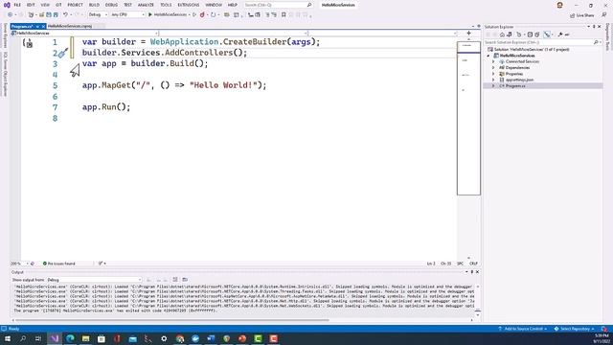This screenshot has height=345, width=613.
Task: Close the Solution Explorer panel
Action: coord(600,27)
